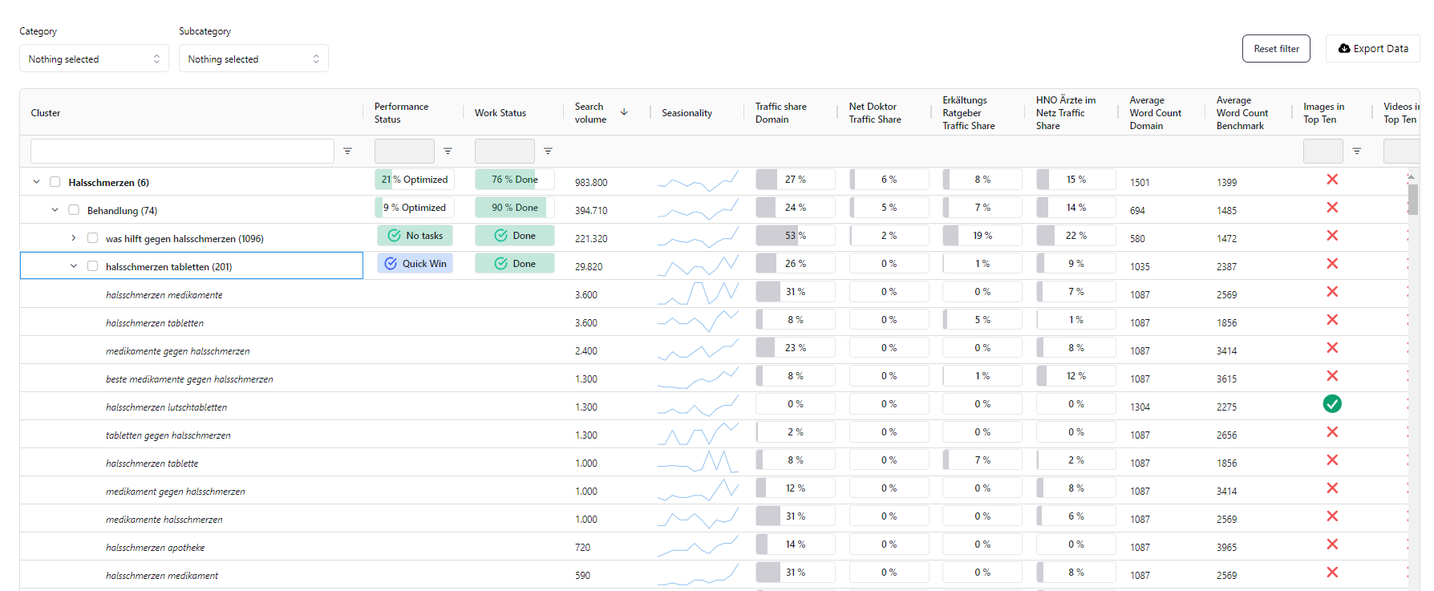Sort by Traffic share Domain header

pos(780,113)
